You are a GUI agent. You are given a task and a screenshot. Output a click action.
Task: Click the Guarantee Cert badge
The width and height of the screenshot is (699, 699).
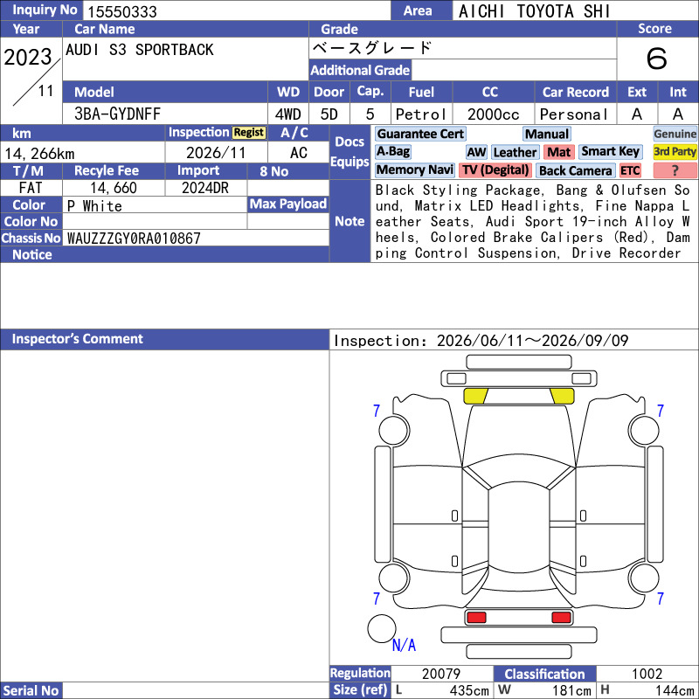point(420,134)
